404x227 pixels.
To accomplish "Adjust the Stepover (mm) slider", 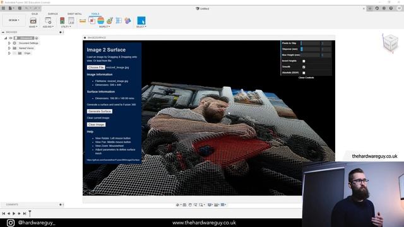I will click(310, 49).
